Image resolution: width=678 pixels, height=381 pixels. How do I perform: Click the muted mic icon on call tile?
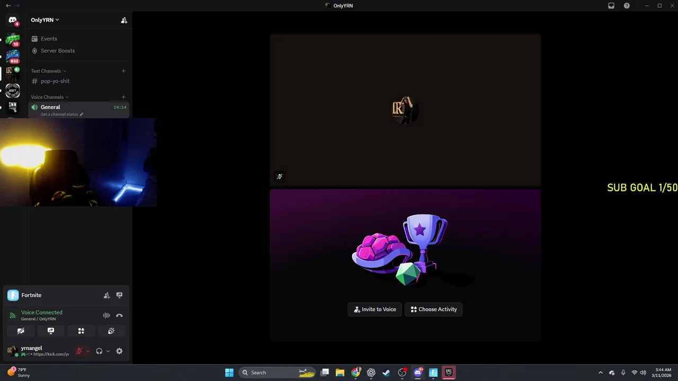[x=280, y=176]
